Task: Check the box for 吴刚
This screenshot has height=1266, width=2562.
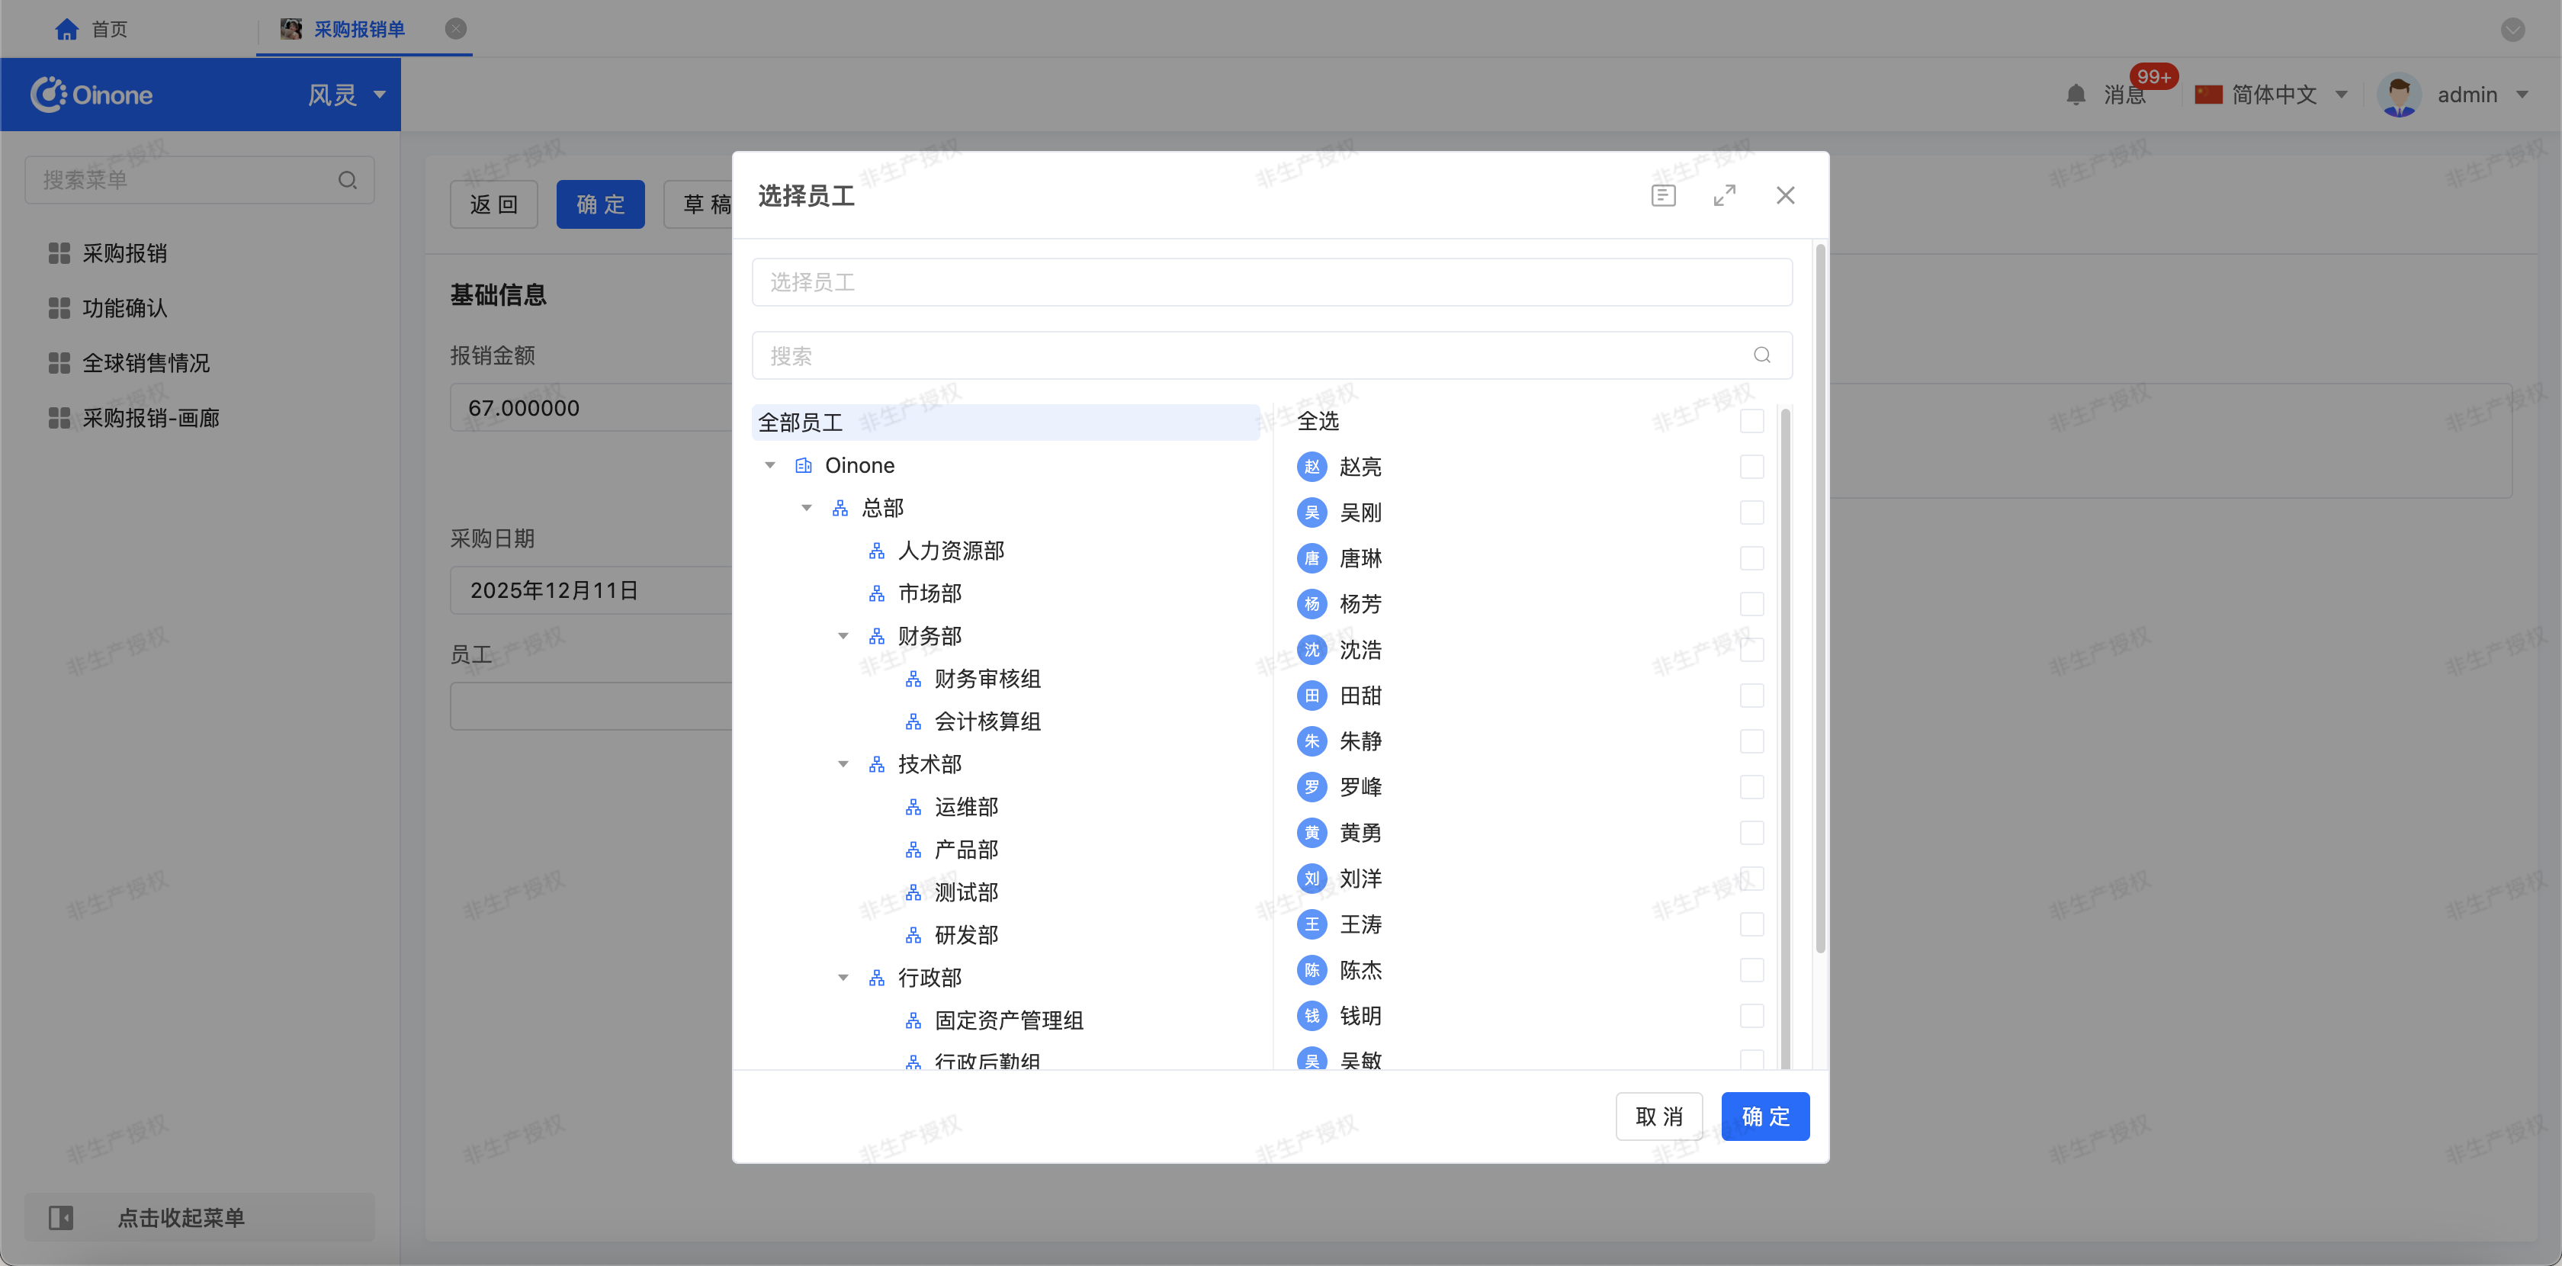Action: coord(1751,513)
